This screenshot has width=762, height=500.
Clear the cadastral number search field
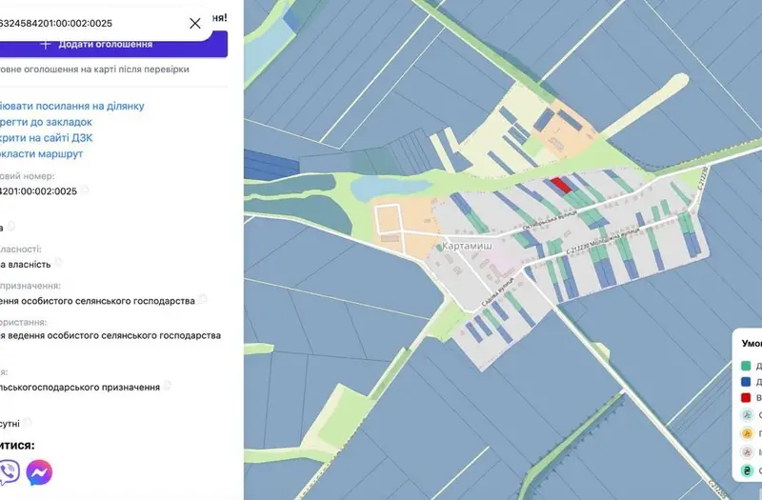pyautogui.click(x=195, y=23)
